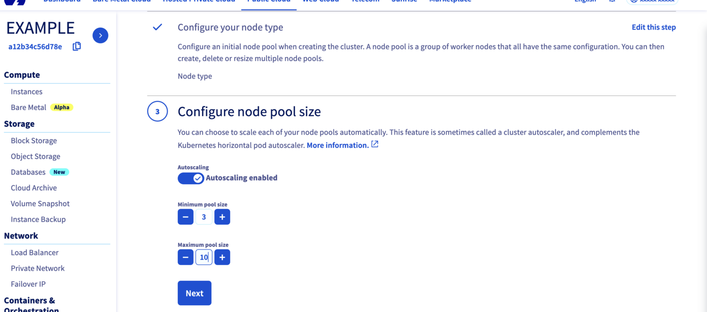Viewport: 707px width, 312px height.
Task: Click inside the Minimum pool size field
Action: pos(204,217)
